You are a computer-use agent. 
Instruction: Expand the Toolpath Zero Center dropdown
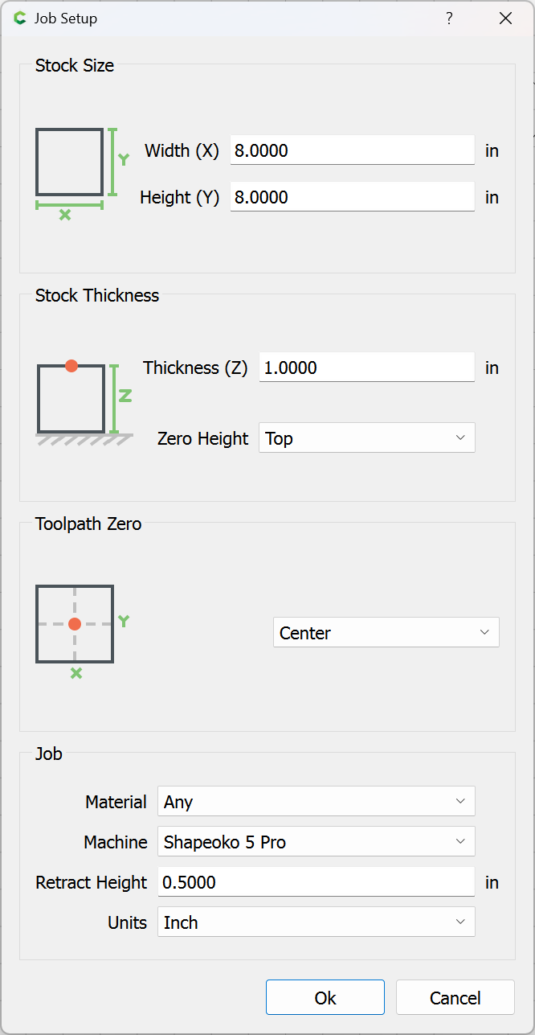[386, 633]
